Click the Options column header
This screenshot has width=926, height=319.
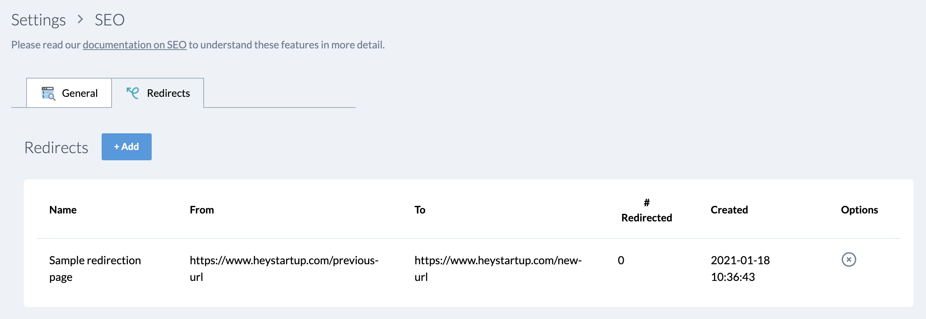click(859, 209)
